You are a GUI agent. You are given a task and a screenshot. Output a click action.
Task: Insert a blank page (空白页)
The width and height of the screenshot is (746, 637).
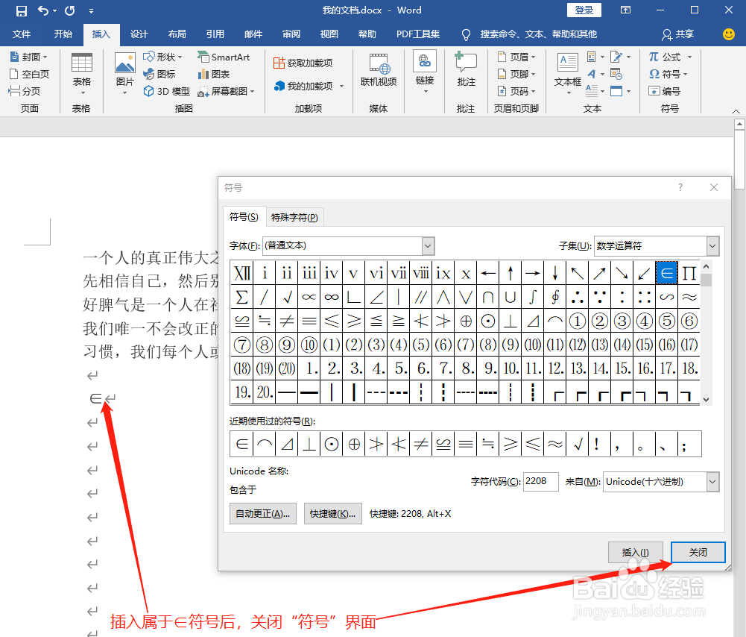click(29, 75)
